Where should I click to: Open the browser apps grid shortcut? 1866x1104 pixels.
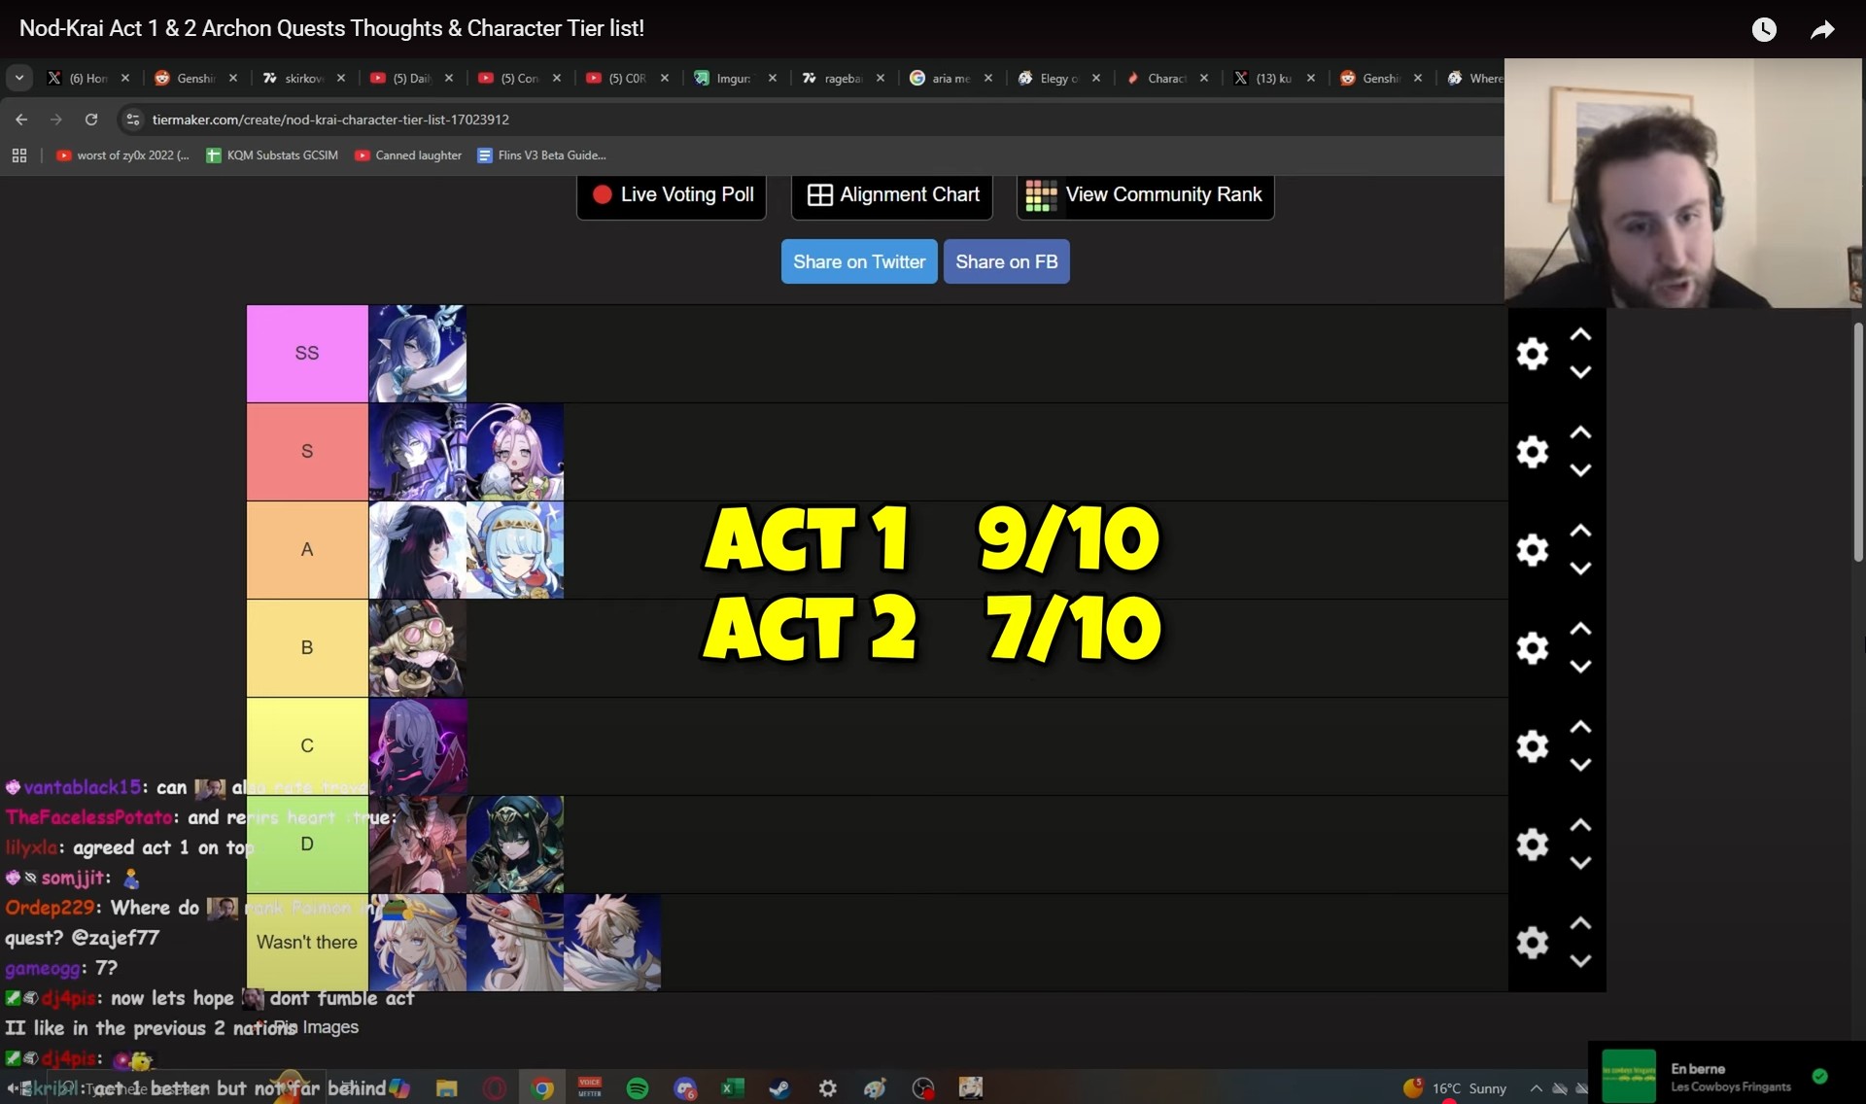click(x=19, y=155)
